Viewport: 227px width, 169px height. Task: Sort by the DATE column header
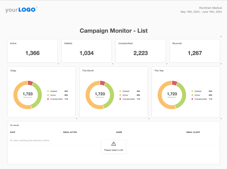[13, 132]
